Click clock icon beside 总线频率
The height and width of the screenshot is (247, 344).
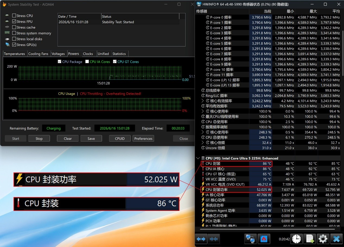203,90
